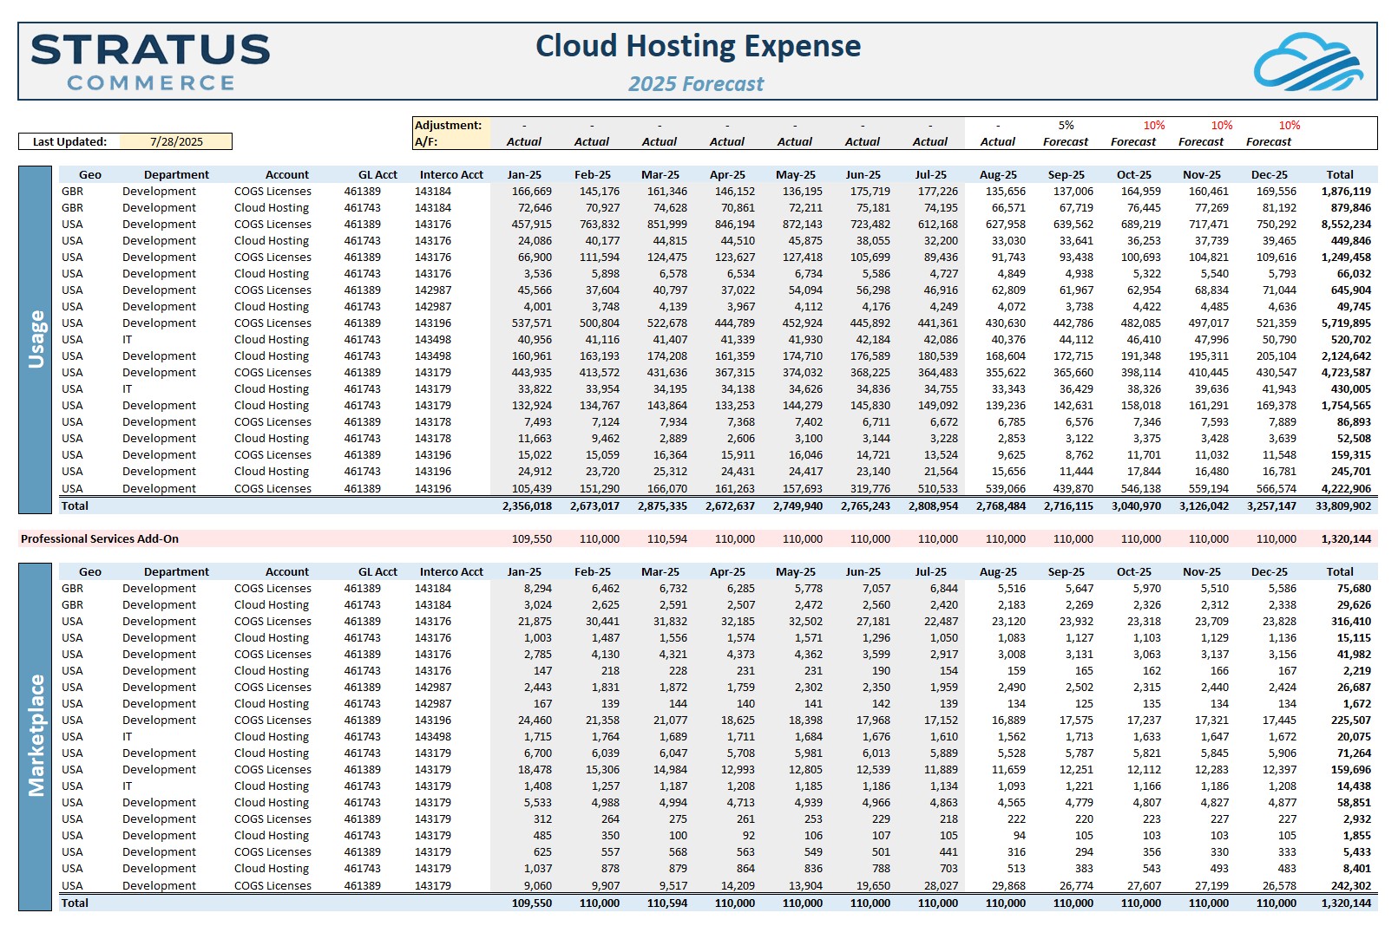1398x926 pixels.
Task: Select cell with value 457,915
Action: [x=531, y=224]
